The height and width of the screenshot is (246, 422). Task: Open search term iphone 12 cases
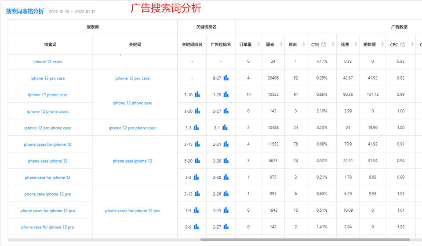point(47,61)
